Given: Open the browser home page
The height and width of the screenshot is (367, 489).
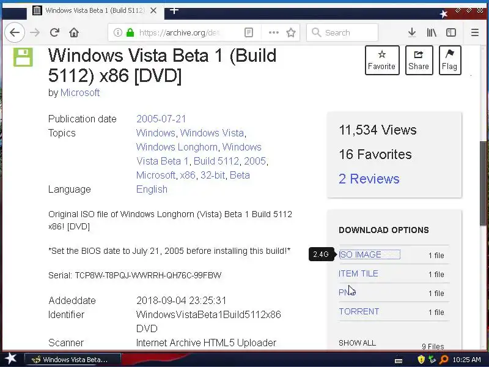Looking at the screenshot, I should 74,32.
